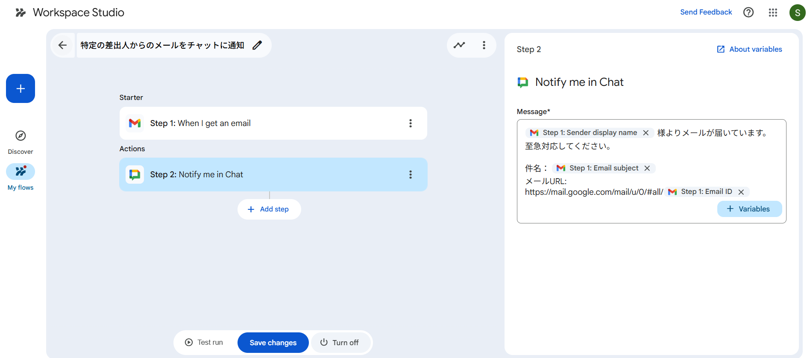807x358 pixels.
Task: Turn off the flow
Action: tap(340, 343)
